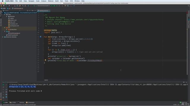Image resolution: width=190 pixels, height=106 pixels.
Task: Click the Replace toolbar icon
Action: (25, 6)
